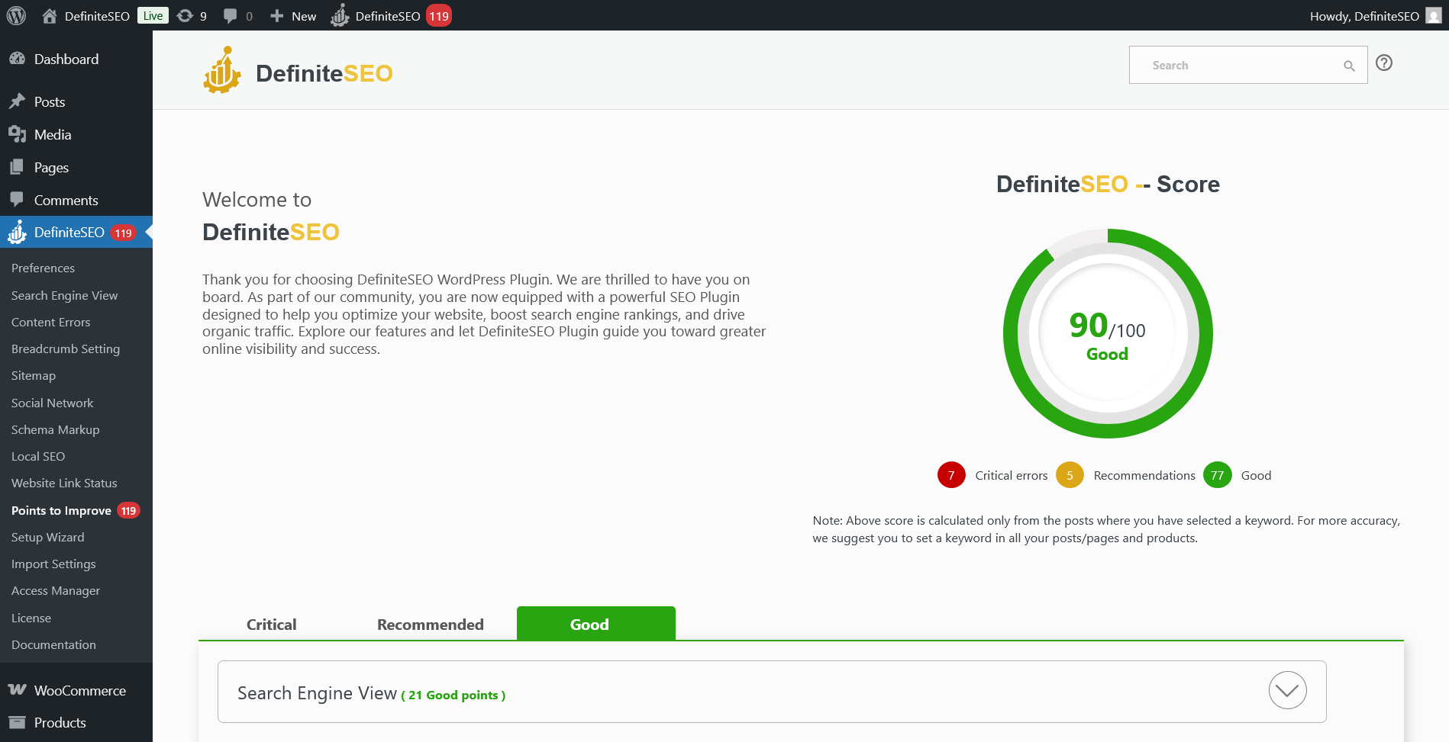Click the DefiniteSEO plugin logo
Screen dimensions: 1449x742
pos(222,69)
